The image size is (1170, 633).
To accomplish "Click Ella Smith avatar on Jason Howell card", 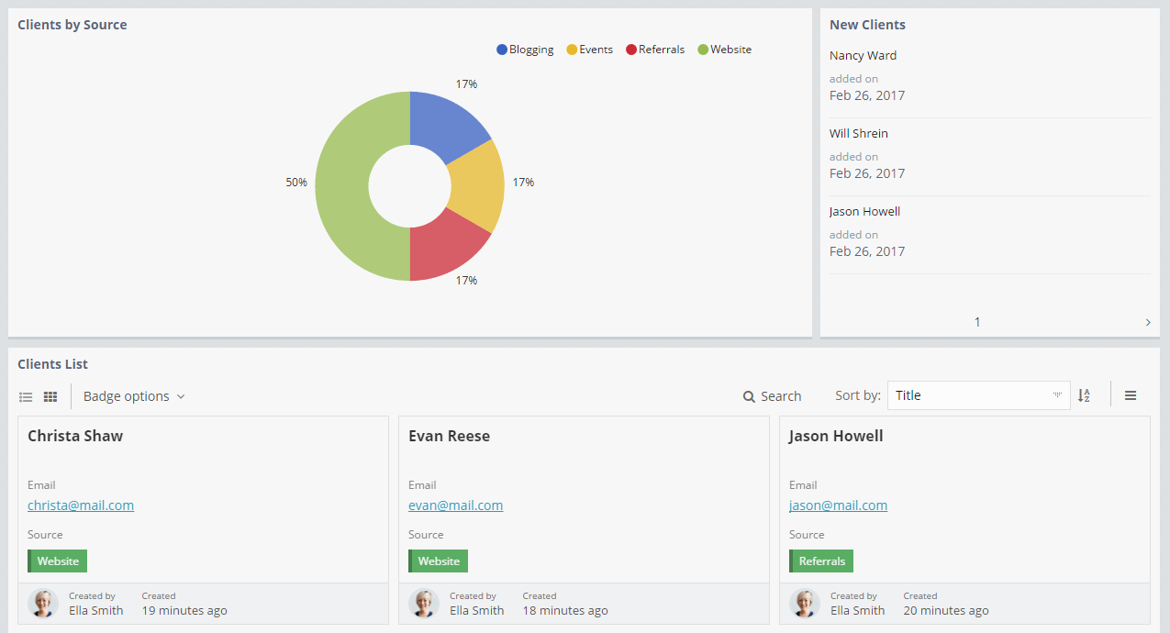I will pos(804,603).
